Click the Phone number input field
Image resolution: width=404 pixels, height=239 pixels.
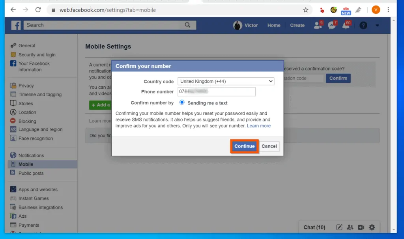[217, 91]
